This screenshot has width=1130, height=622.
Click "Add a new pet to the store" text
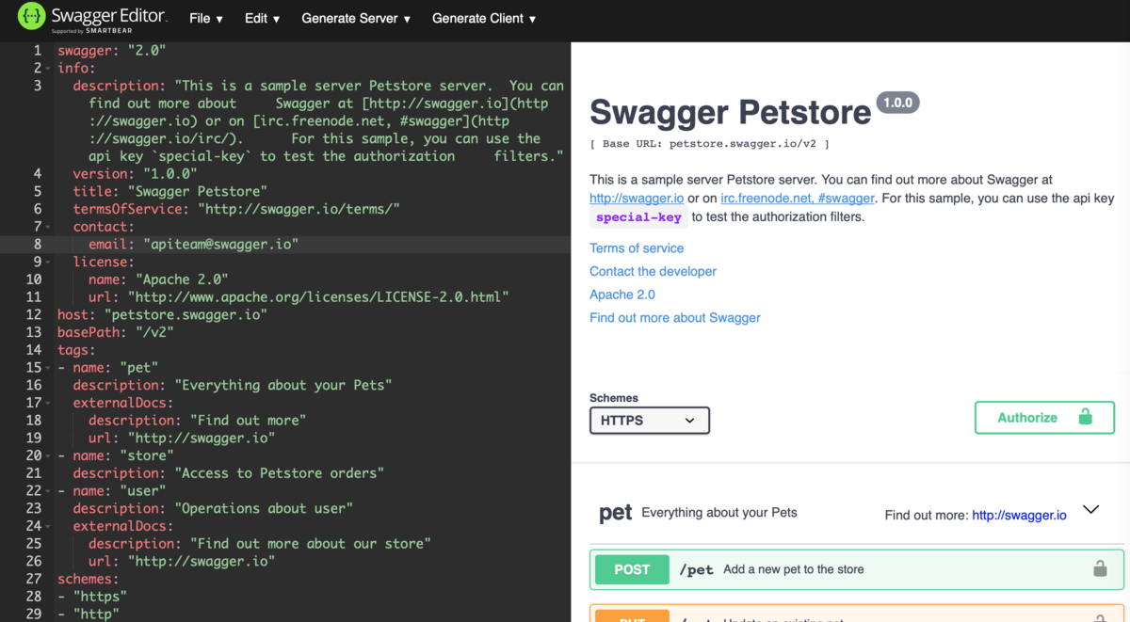(x=794, y=569)
